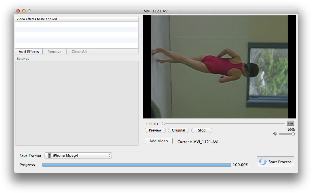312x193 pixels.
Task: Stop the video playback
Action: tap(202, 130)
